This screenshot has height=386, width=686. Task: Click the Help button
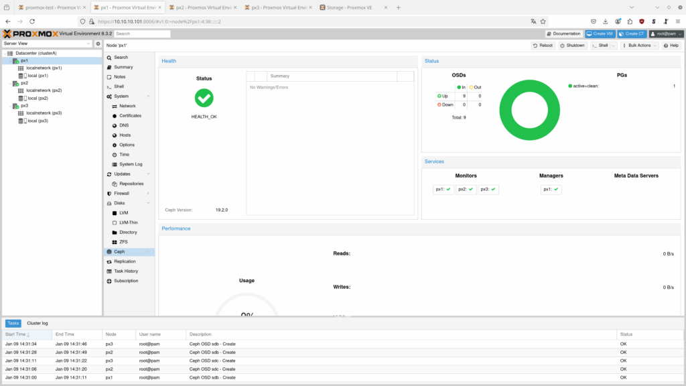[671, 46]
